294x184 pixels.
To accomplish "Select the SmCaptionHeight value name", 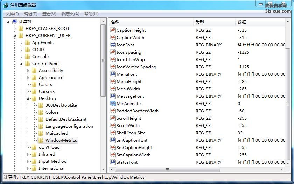I will (134, 148).
